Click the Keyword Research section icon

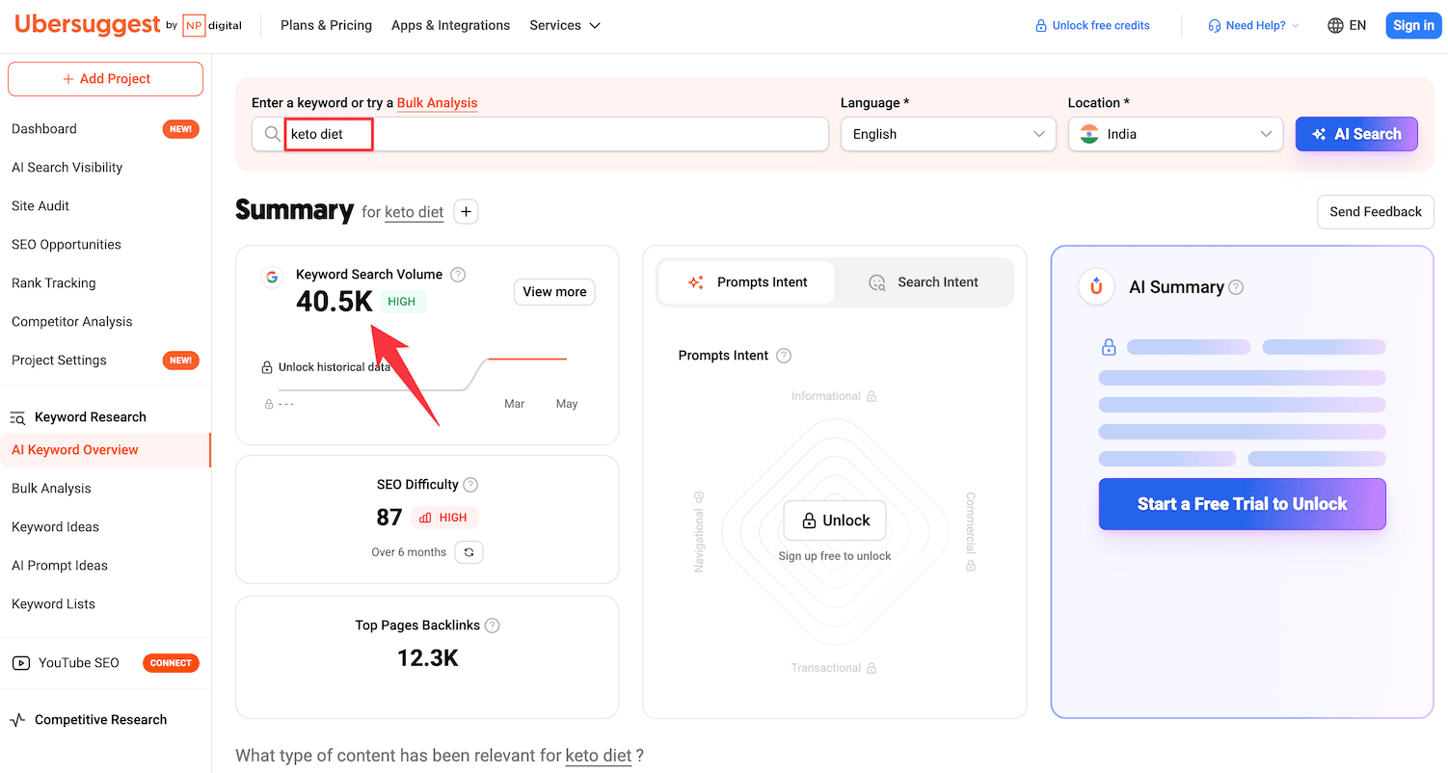pyautogui.click(x=17, y=417)
